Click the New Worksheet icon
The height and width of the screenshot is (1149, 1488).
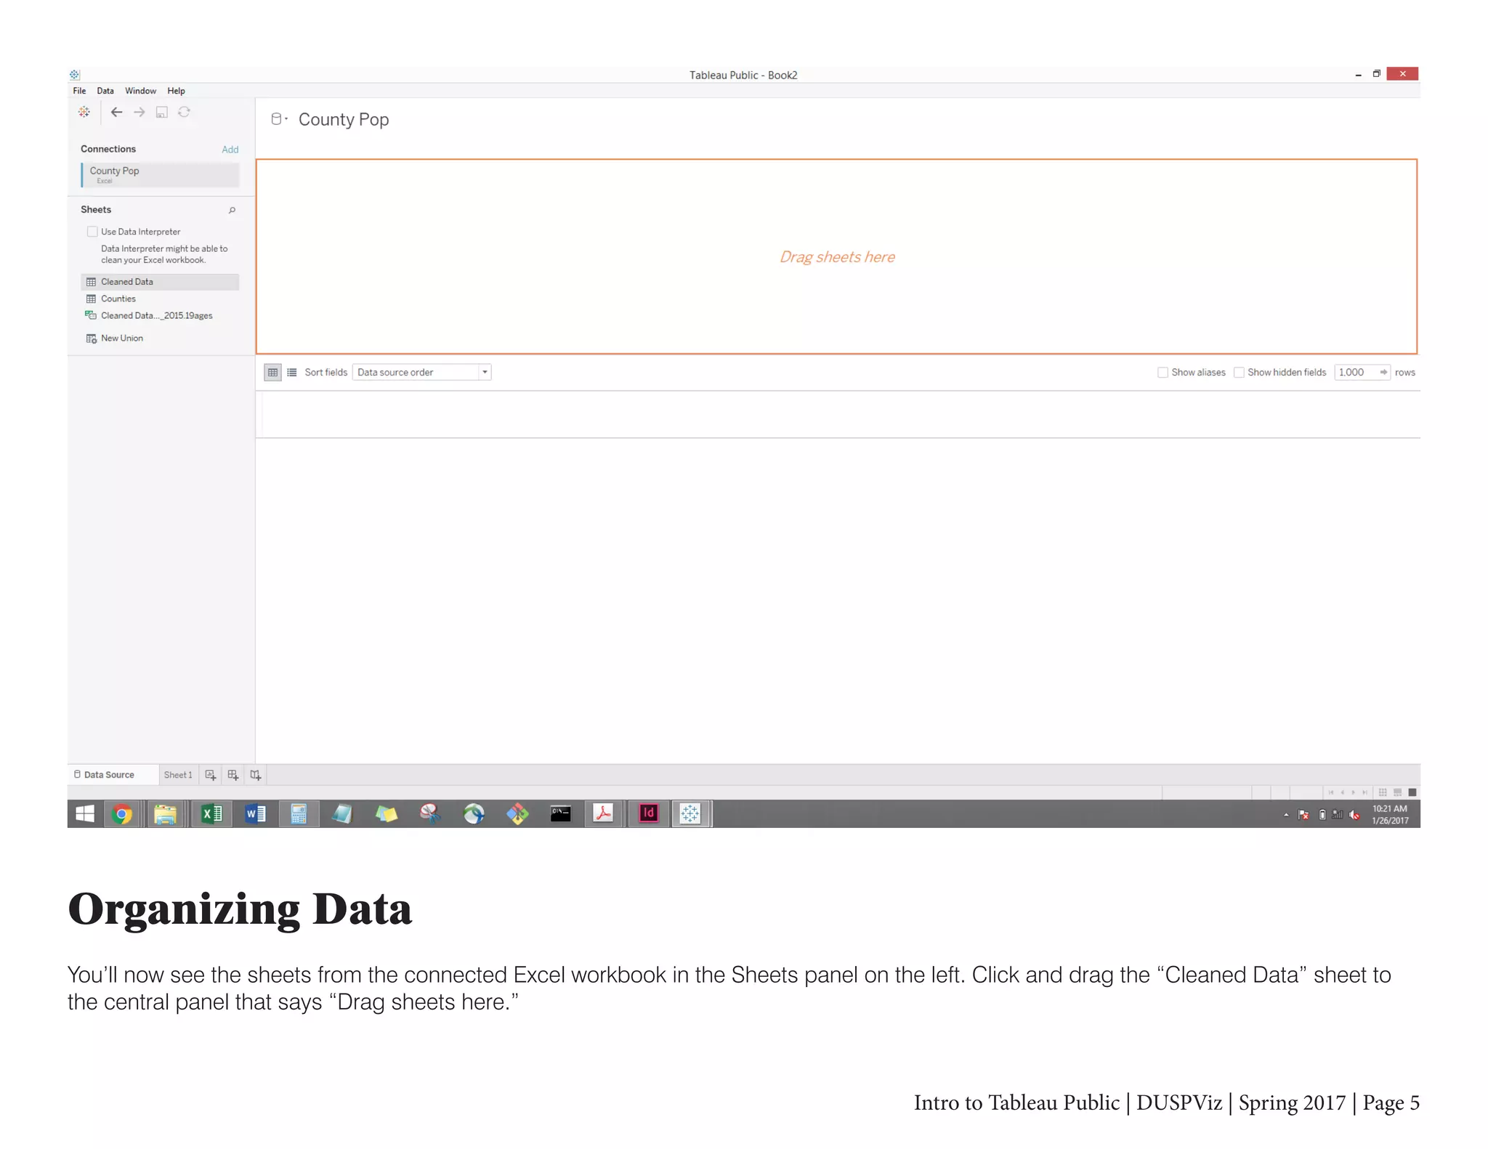[x=211, y=775]
